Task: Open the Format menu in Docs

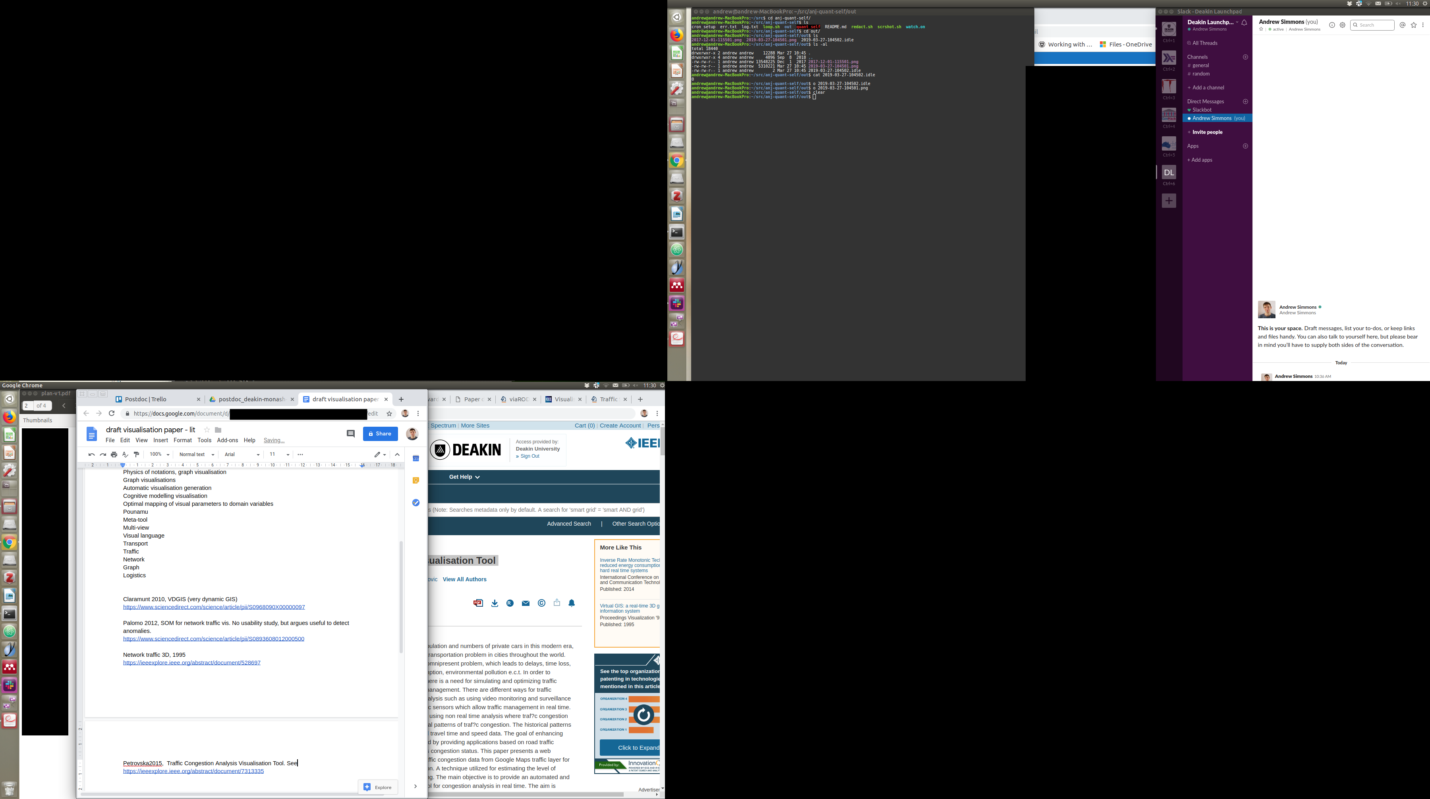Action: pos(182,440)
